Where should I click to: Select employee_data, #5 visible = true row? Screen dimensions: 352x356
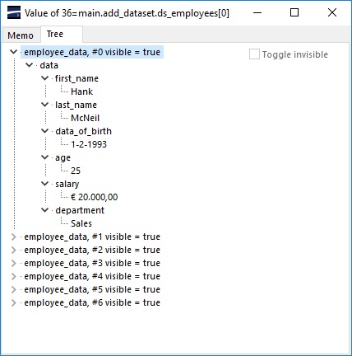point(92,289)
